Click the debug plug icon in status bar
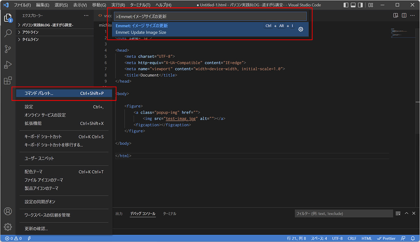Screen dimensions: 420x242 (29, 239)
